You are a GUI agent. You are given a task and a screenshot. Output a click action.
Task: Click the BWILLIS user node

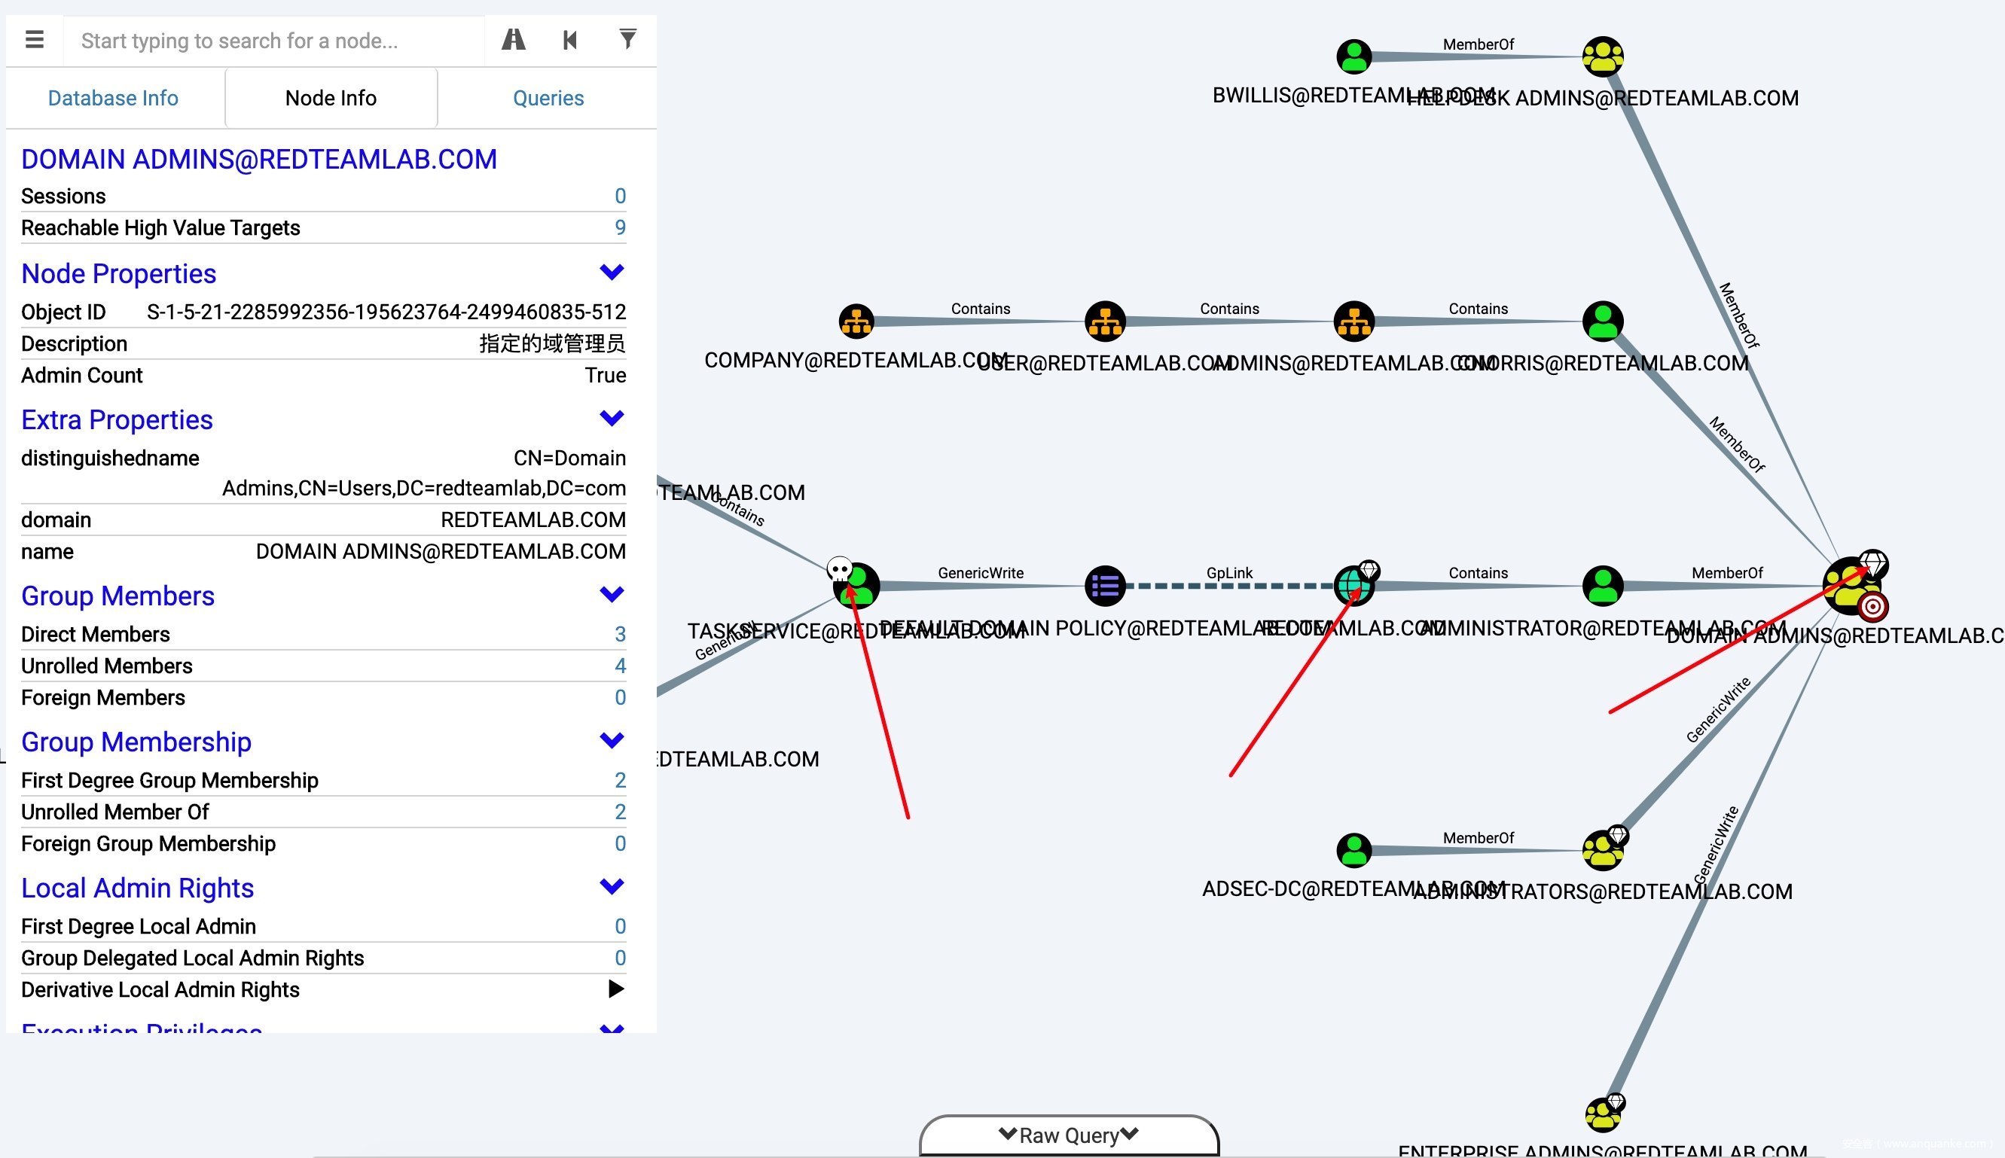pos(1353,56)
